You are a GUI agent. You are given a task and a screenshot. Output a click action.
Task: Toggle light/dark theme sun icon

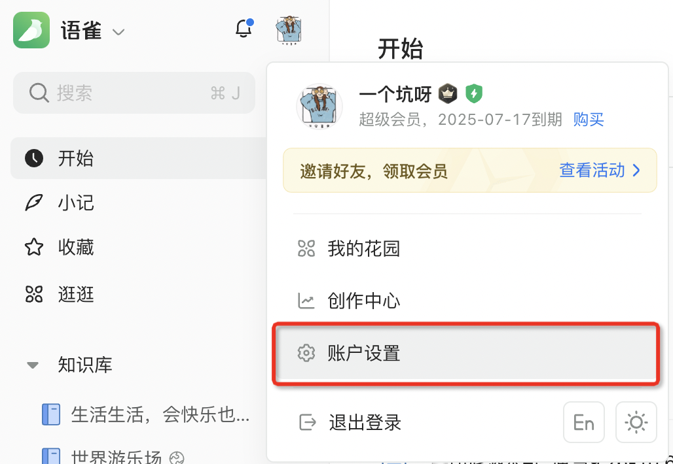click(x=636, y=422)
